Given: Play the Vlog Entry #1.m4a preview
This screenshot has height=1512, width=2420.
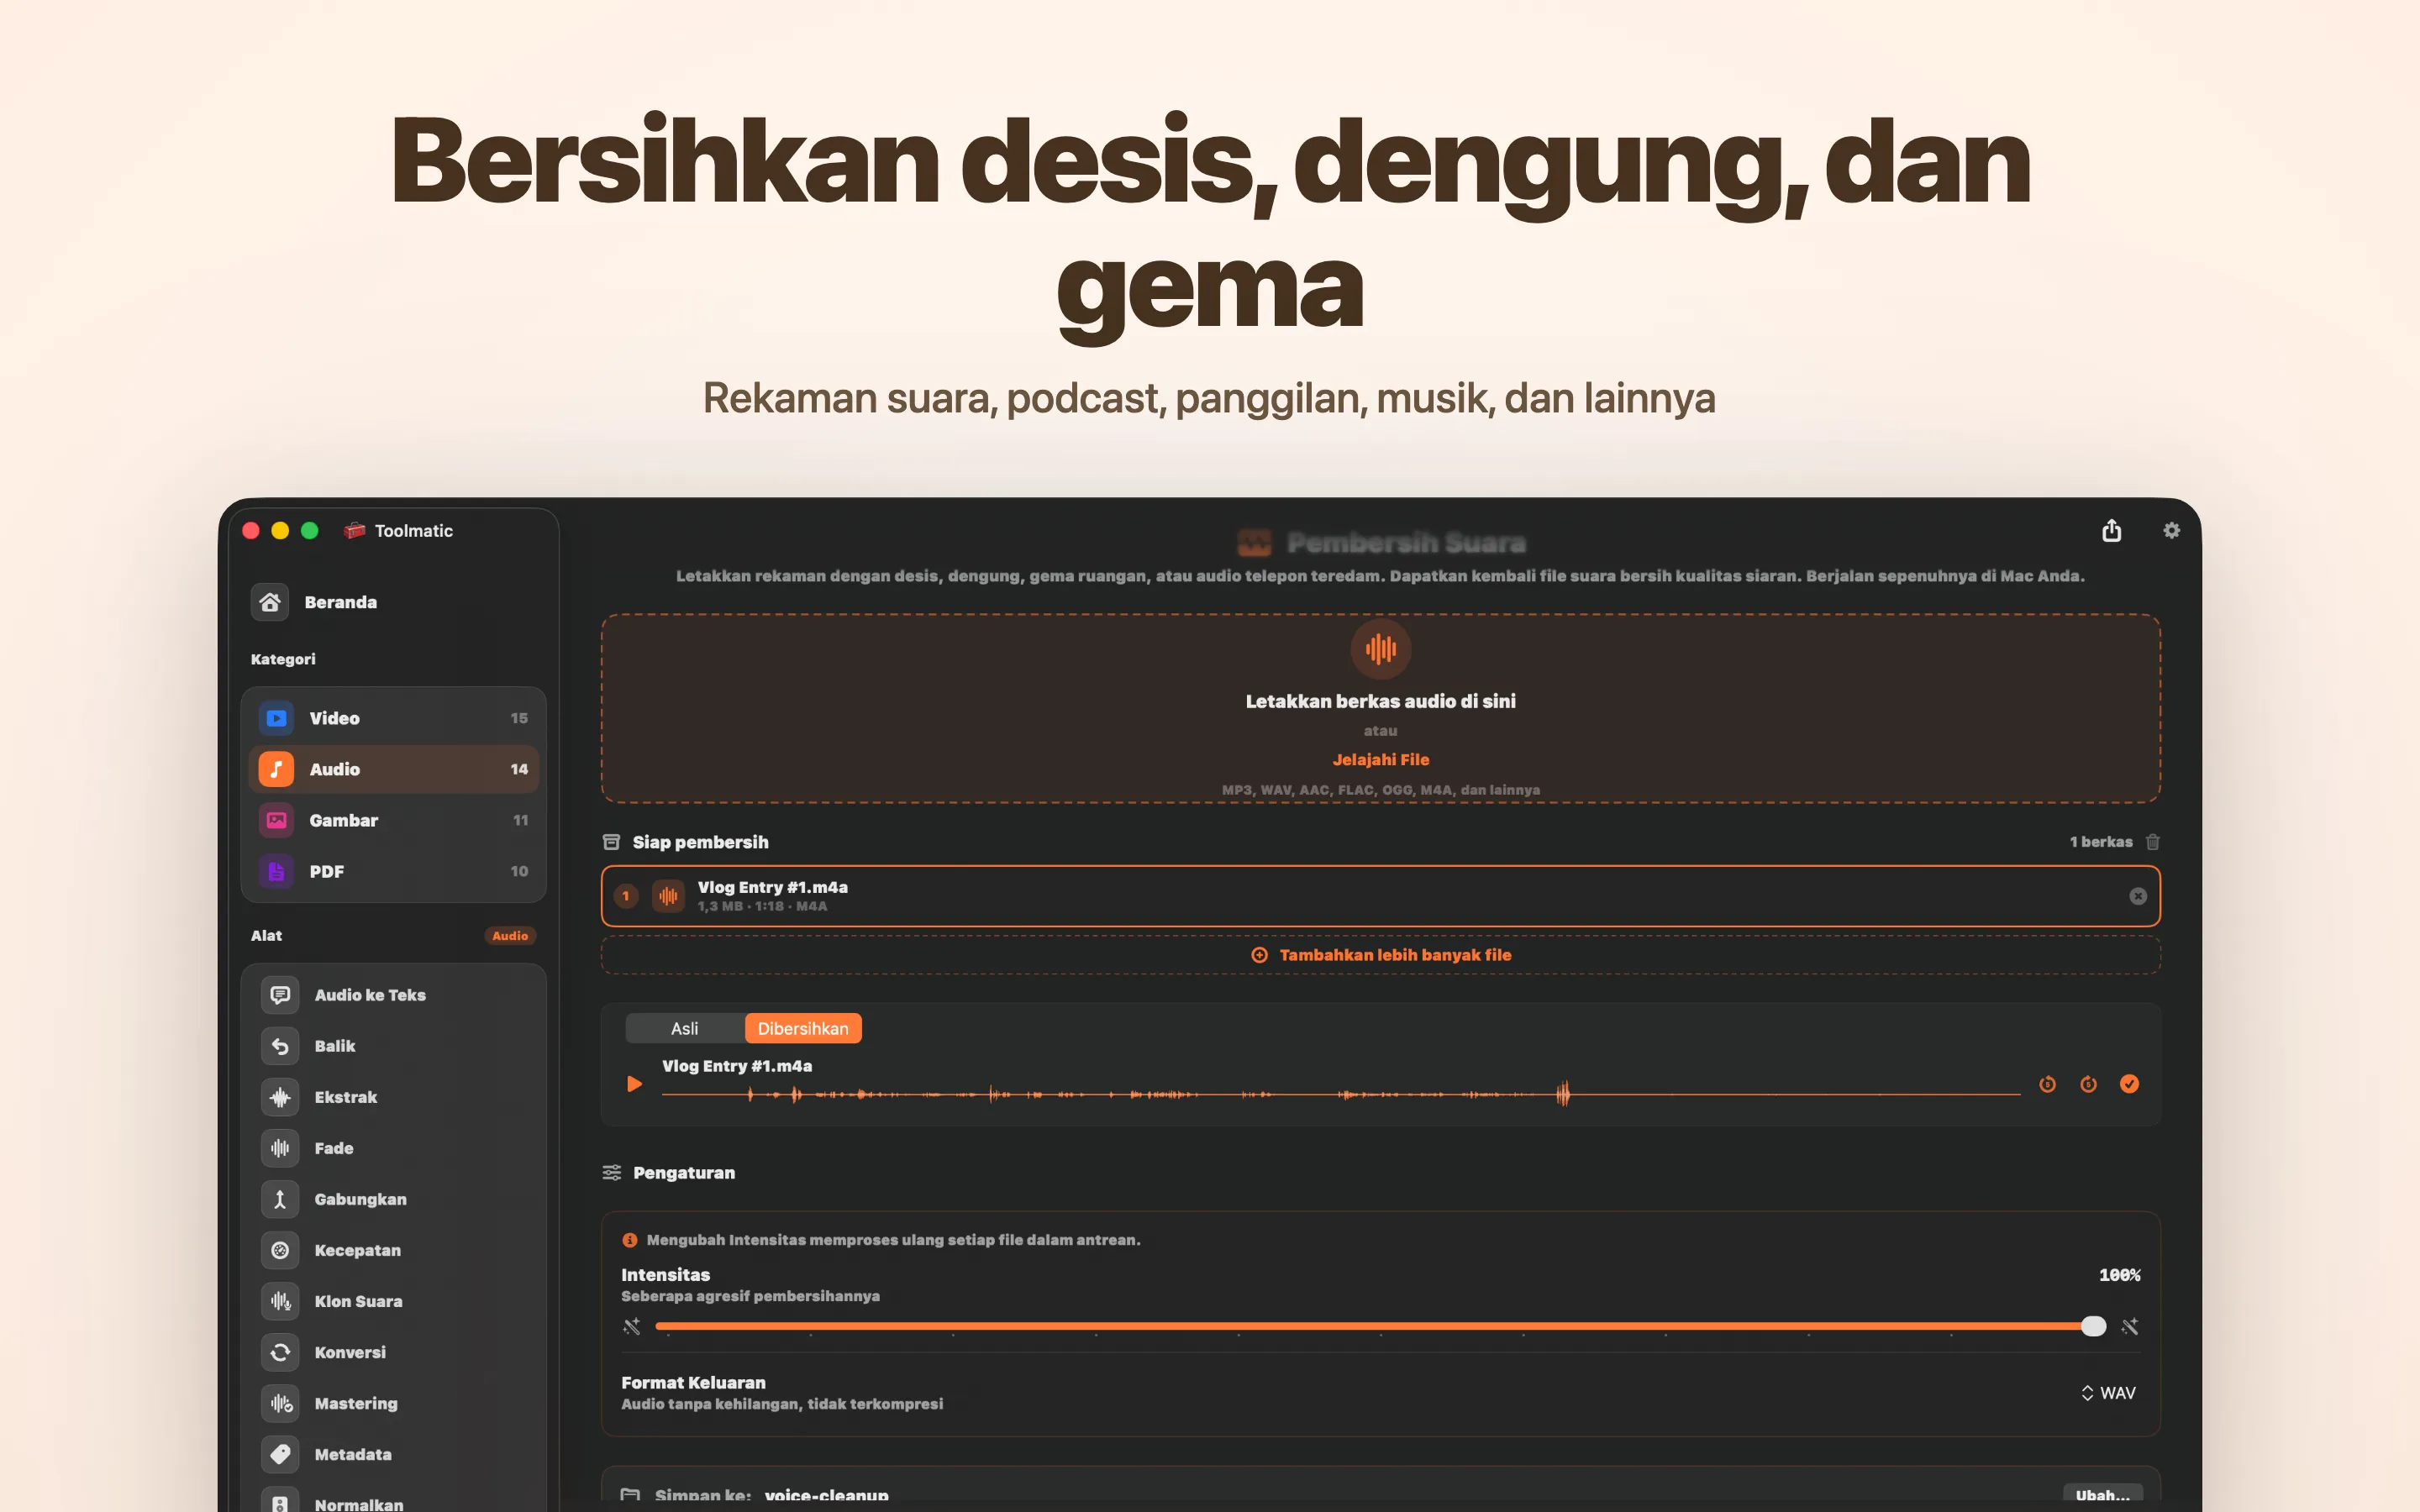Looking at the screenshot, I should (x=634, y=1084).
